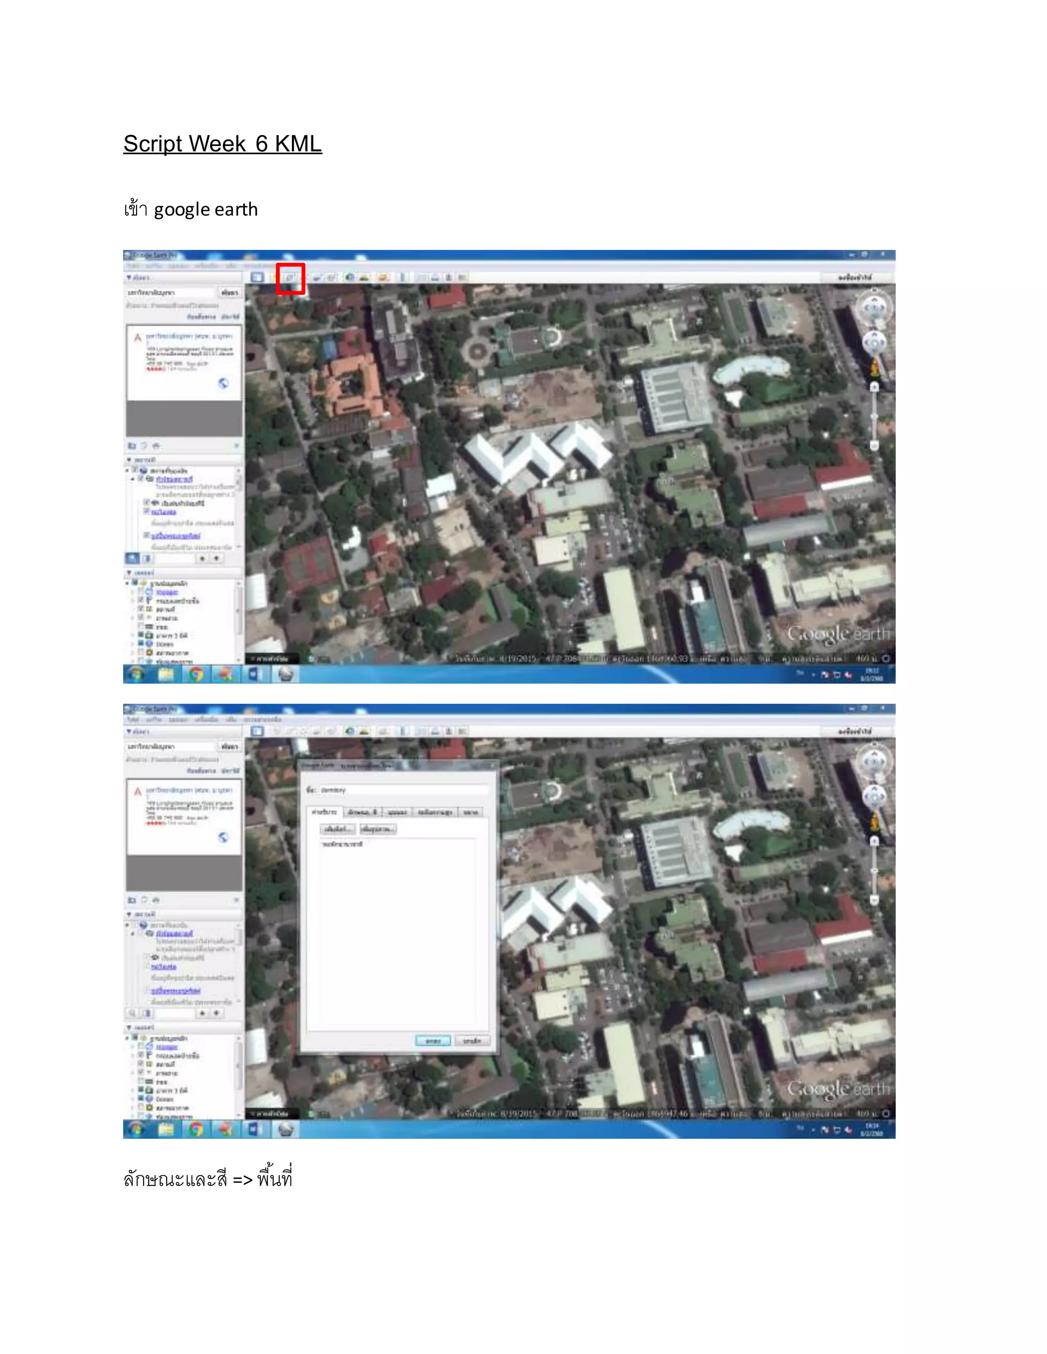
Task: Click Add link button in polygon dialog
Action: tap(338, 829)
